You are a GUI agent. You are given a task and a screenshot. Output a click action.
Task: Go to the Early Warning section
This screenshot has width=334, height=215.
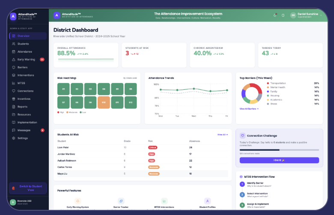tap(28, 60)
